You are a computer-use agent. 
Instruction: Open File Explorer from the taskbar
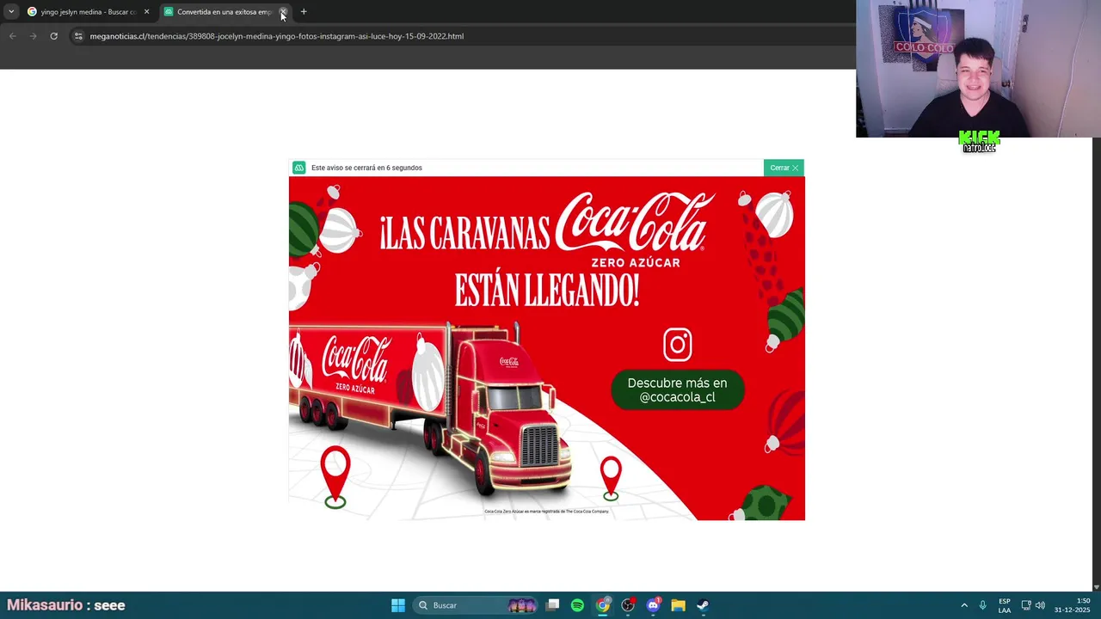[x=678, y=605]
